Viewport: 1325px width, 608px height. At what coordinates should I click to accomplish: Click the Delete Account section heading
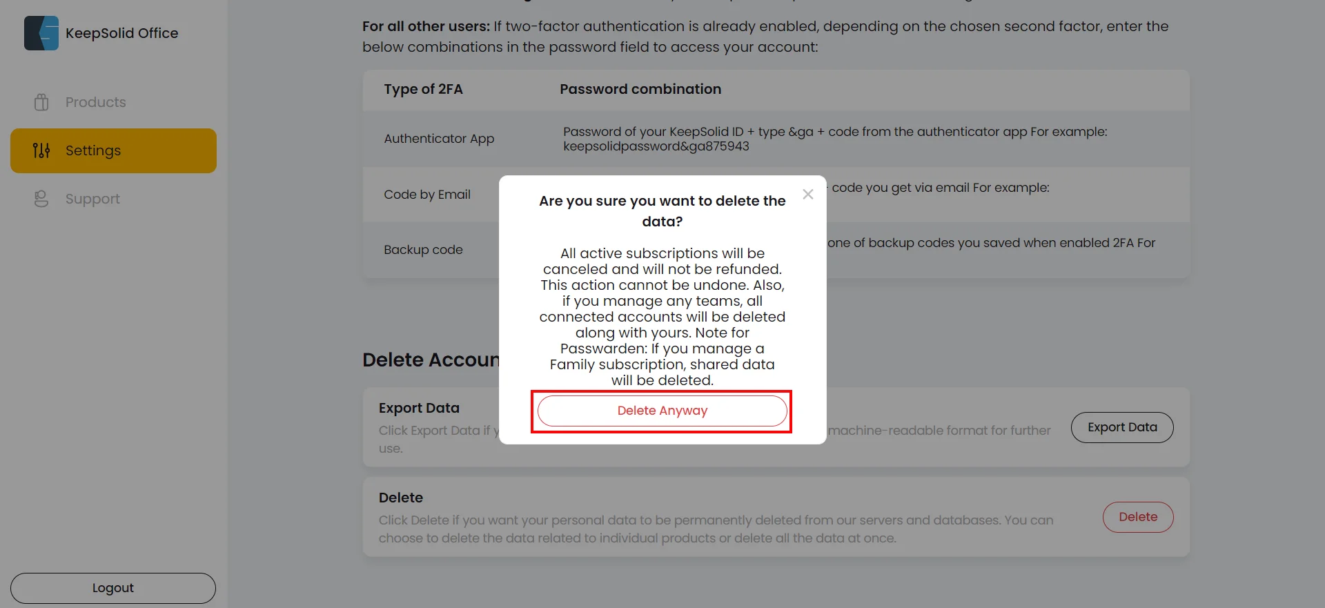click(431, 360)
